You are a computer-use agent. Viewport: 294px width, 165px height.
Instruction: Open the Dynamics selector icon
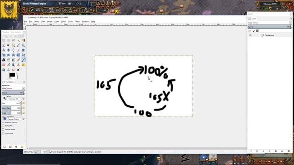[x=4, y=118]
